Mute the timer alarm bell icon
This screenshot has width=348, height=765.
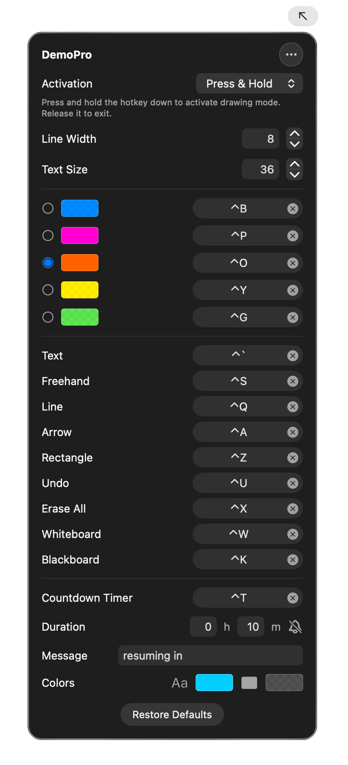pyautogui.click(x=296, y=626)
